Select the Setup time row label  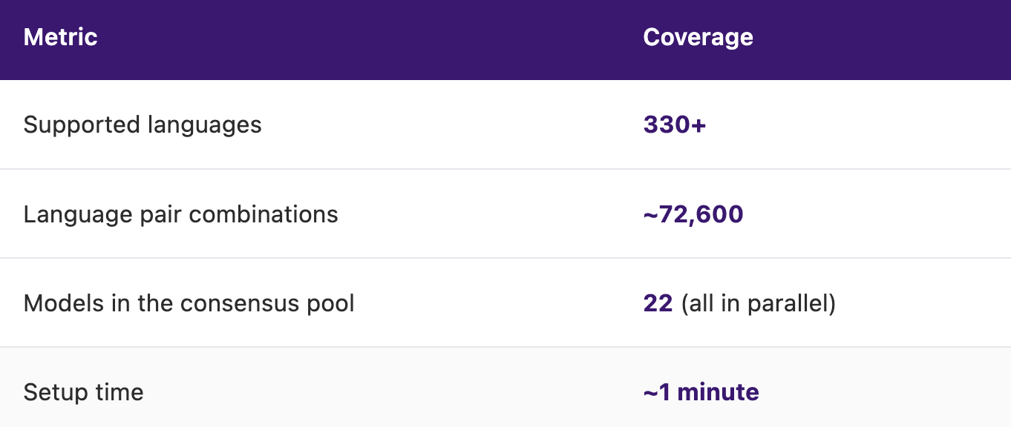(84, 392)
